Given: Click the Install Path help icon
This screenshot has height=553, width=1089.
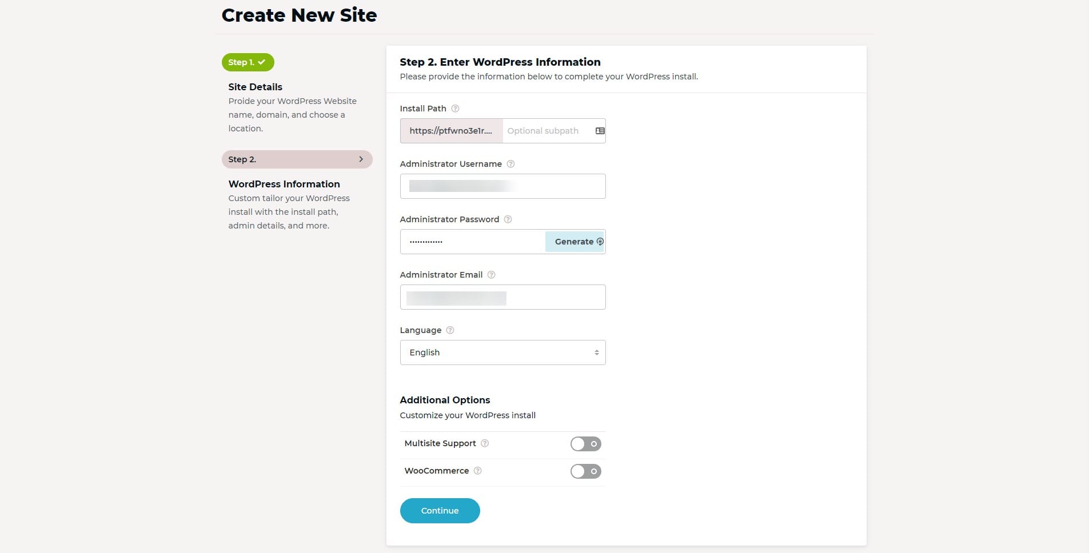Looking at the screenshot, I should (x=455, y=109).
